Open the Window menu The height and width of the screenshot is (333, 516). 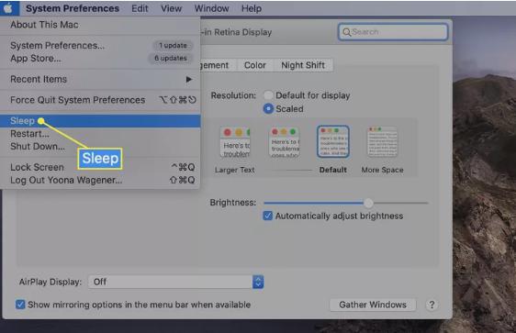tap(211, 8)
